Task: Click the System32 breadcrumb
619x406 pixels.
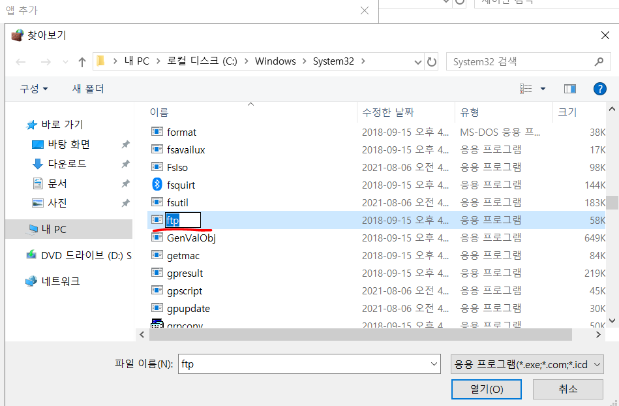Action: pos(333,61)
